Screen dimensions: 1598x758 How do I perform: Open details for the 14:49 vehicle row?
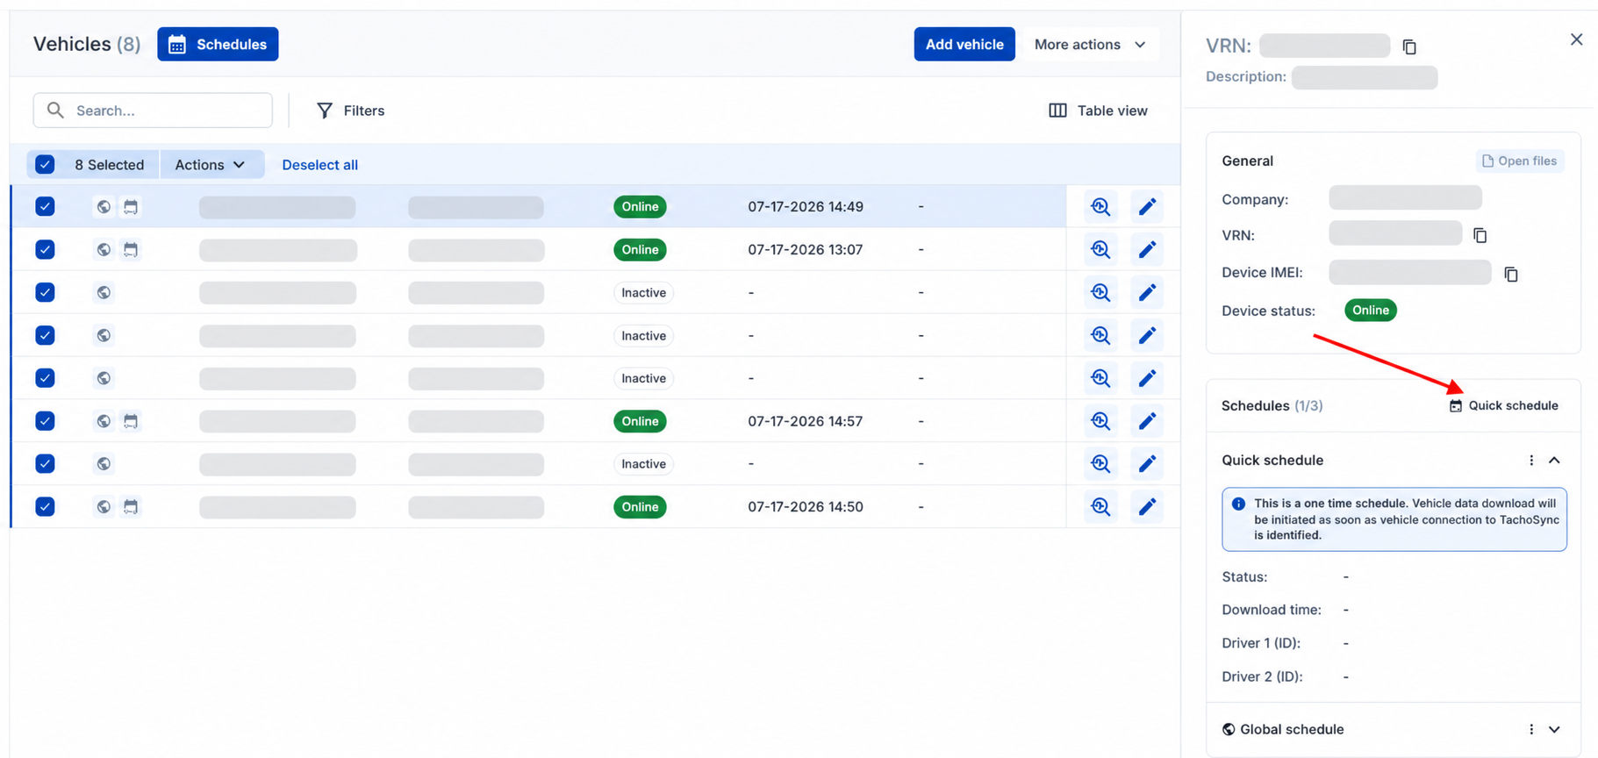[1100, 207]
